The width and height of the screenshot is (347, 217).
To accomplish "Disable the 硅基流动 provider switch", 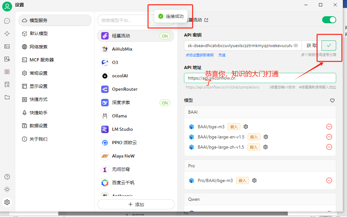I will [329, 19].
